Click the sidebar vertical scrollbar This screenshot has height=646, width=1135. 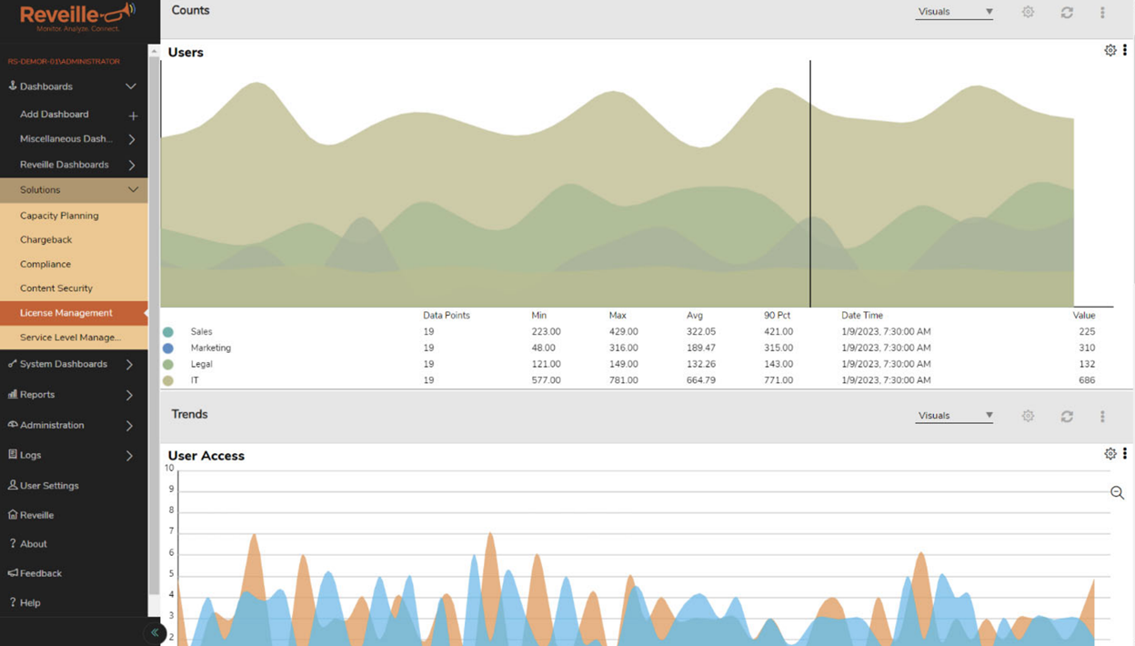pyautogui.click(x=154, y=328)
